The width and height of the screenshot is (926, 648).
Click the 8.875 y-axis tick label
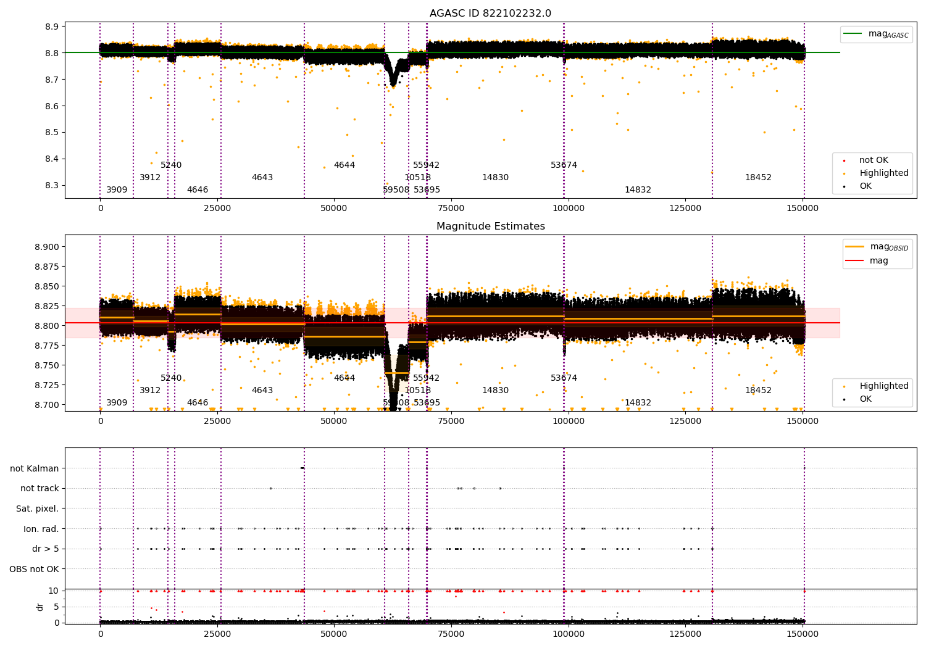click(46, 267)
